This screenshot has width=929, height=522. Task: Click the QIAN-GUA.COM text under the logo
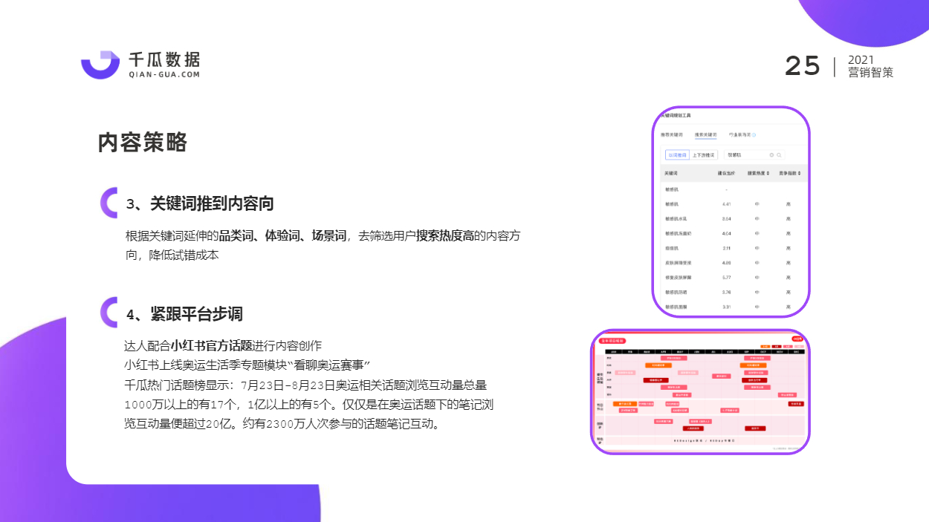(x=164, y=74)
